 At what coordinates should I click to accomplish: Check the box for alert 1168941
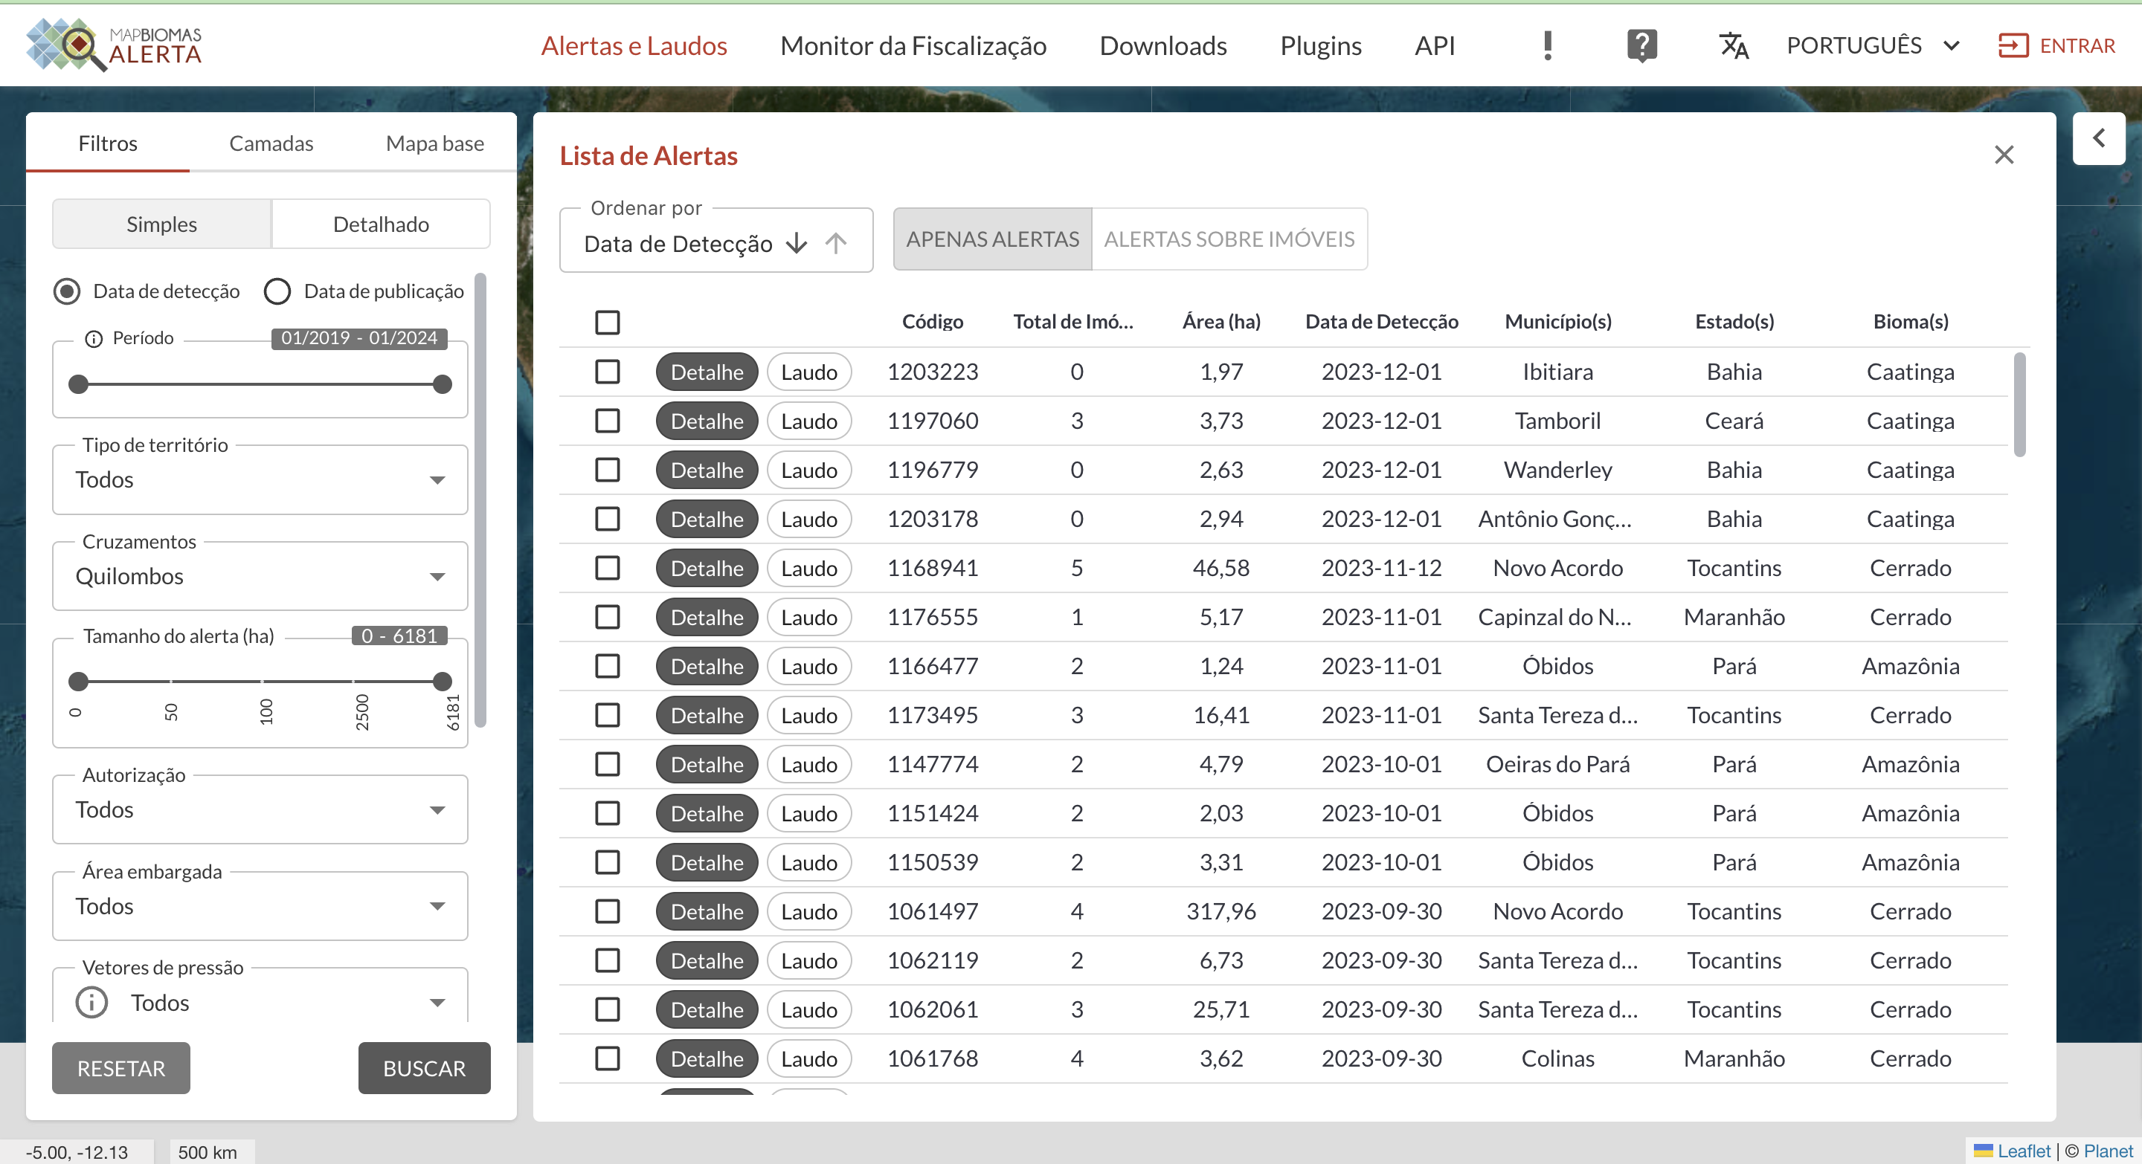click(607, 567)
